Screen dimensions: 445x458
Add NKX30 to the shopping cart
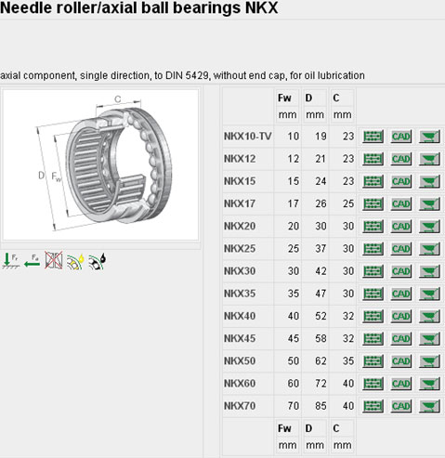tap(429, 271)
